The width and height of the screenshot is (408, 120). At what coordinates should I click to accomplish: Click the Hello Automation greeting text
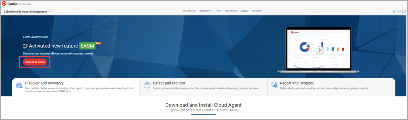click(x=35, y=37)
